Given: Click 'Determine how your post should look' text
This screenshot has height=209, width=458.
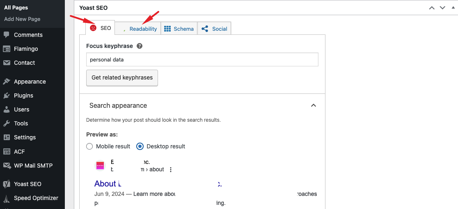Looking at the screenshot, I should pyautogui.click(x=153, y=120).
